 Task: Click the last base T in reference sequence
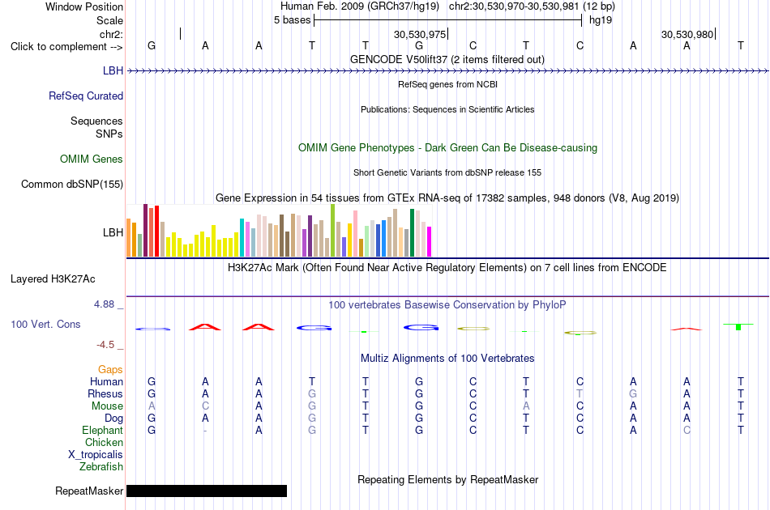(741, 45)
